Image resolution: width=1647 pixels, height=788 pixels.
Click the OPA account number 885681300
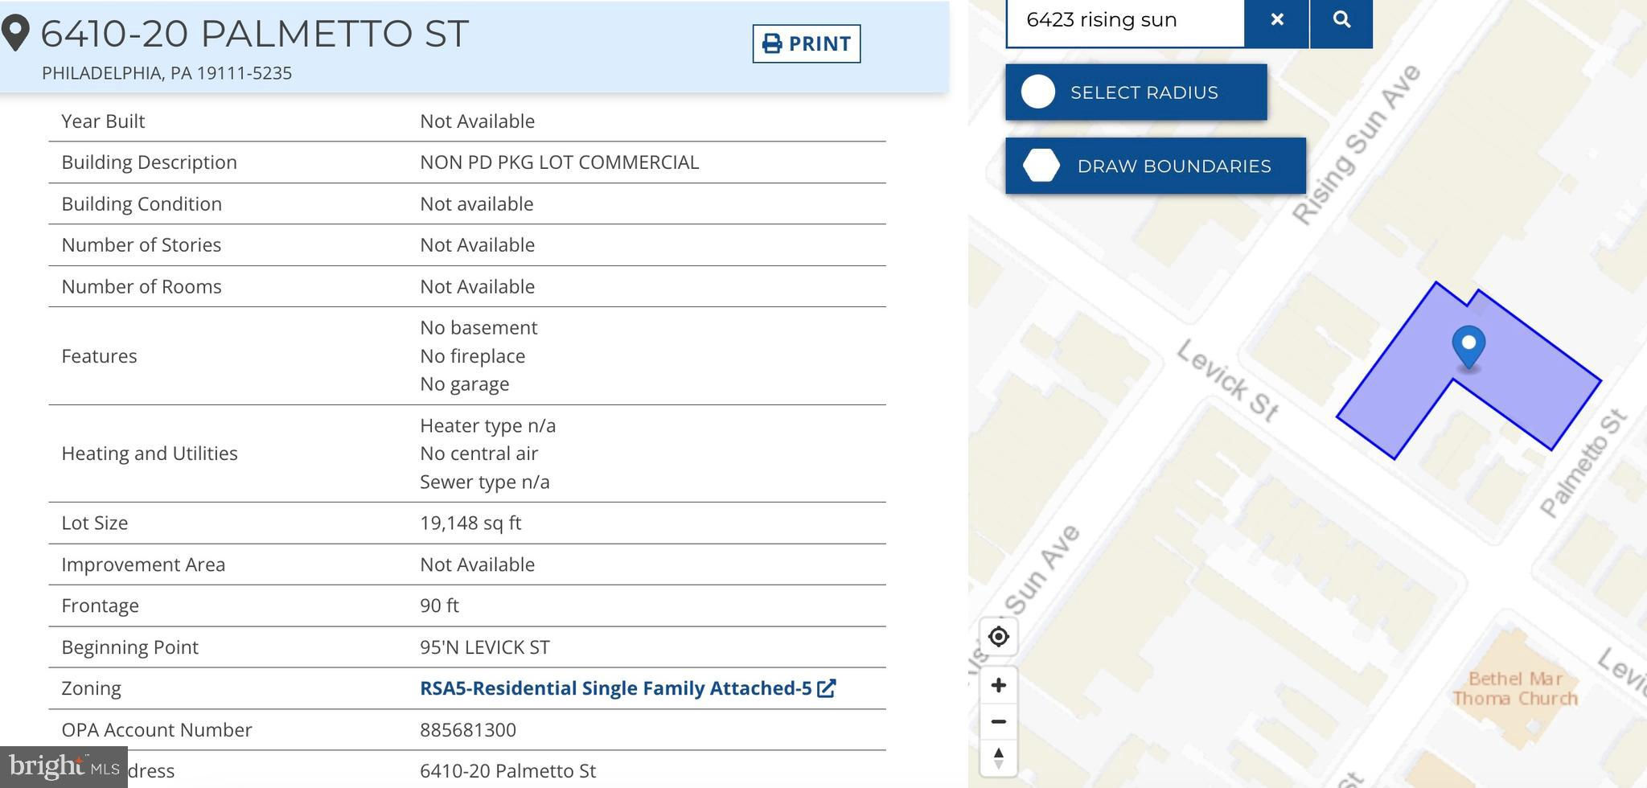[468, 730]
